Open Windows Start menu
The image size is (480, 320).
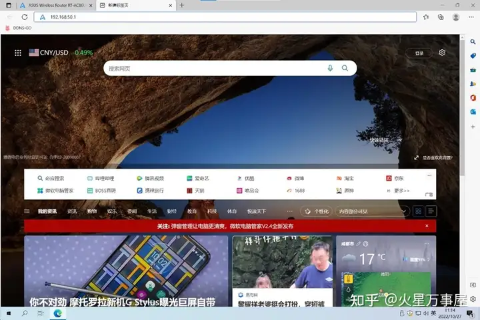pos(9,313)
